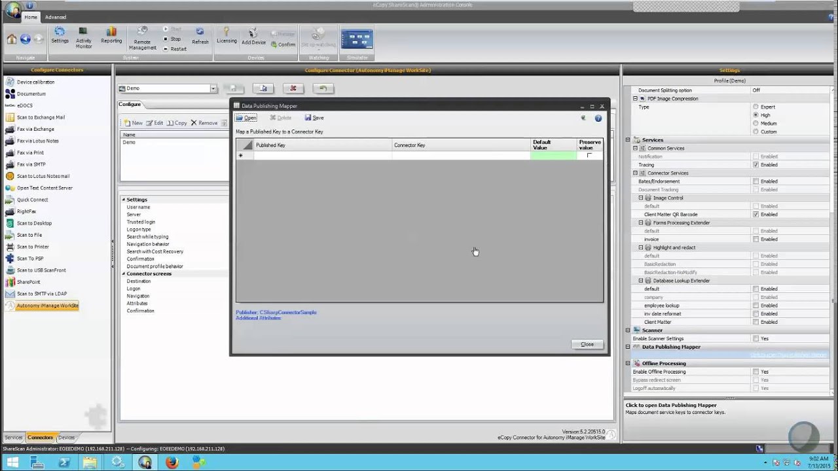Screen dimensions: 838x471
Task: Select the Quick Connect connector
Action: coord(32,200)
